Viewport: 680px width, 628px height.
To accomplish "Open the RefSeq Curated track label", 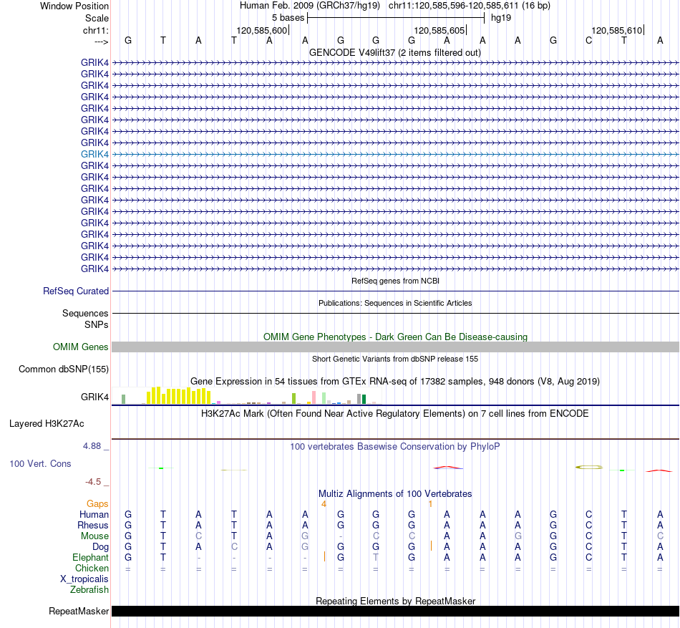I will click(75, 291).
